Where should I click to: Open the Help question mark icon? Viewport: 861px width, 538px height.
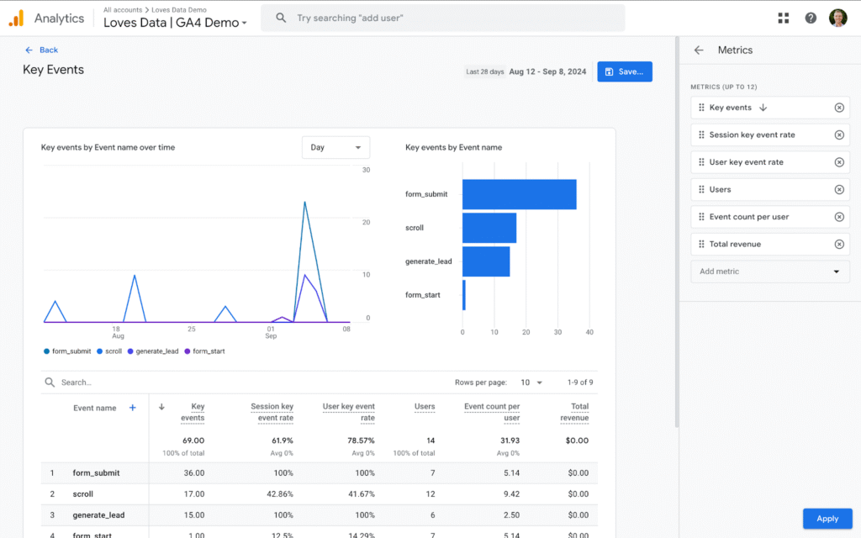point(811,18)
